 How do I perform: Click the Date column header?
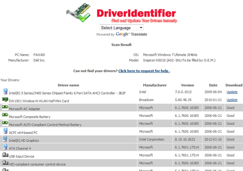tap(213, 85)
